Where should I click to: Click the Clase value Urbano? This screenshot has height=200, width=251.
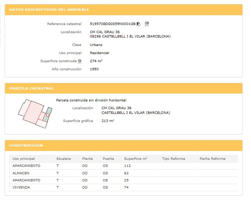tap(96, 45)
